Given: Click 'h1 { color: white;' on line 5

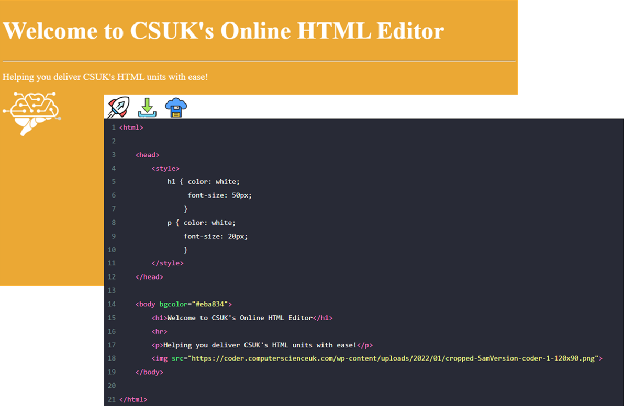Looking at the screenshot, I should pyautogui.click(x=203, y=182).
